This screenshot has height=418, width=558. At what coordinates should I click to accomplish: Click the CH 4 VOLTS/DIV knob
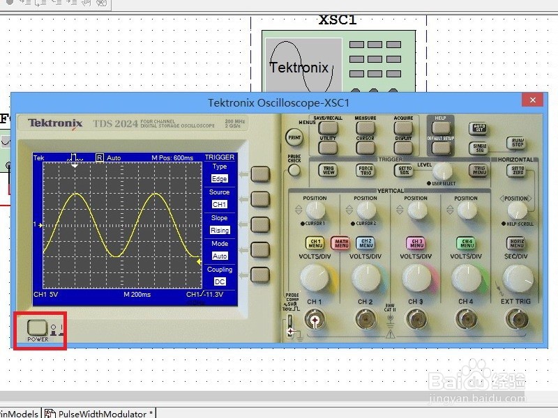[x=467, y=279]
